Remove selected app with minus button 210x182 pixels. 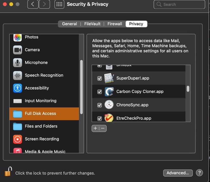pyautogui.click(x=103, y=128)
